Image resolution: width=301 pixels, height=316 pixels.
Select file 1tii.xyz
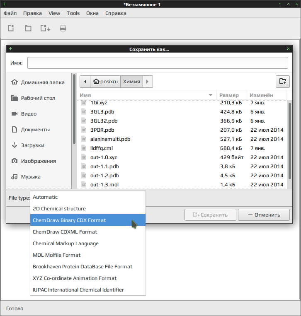tap(182, 103)
